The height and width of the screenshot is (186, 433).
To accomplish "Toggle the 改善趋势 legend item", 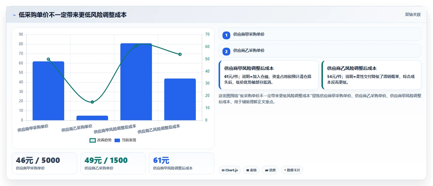I will (x=100, y=140).
